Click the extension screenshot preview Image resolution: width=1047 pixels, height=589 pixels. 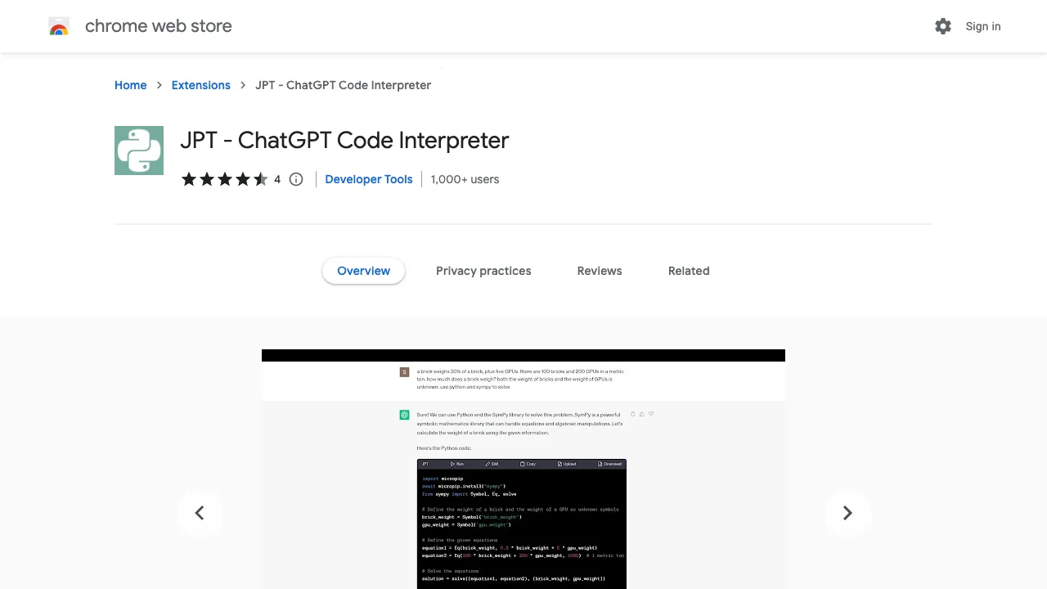[x=523, y=470]
